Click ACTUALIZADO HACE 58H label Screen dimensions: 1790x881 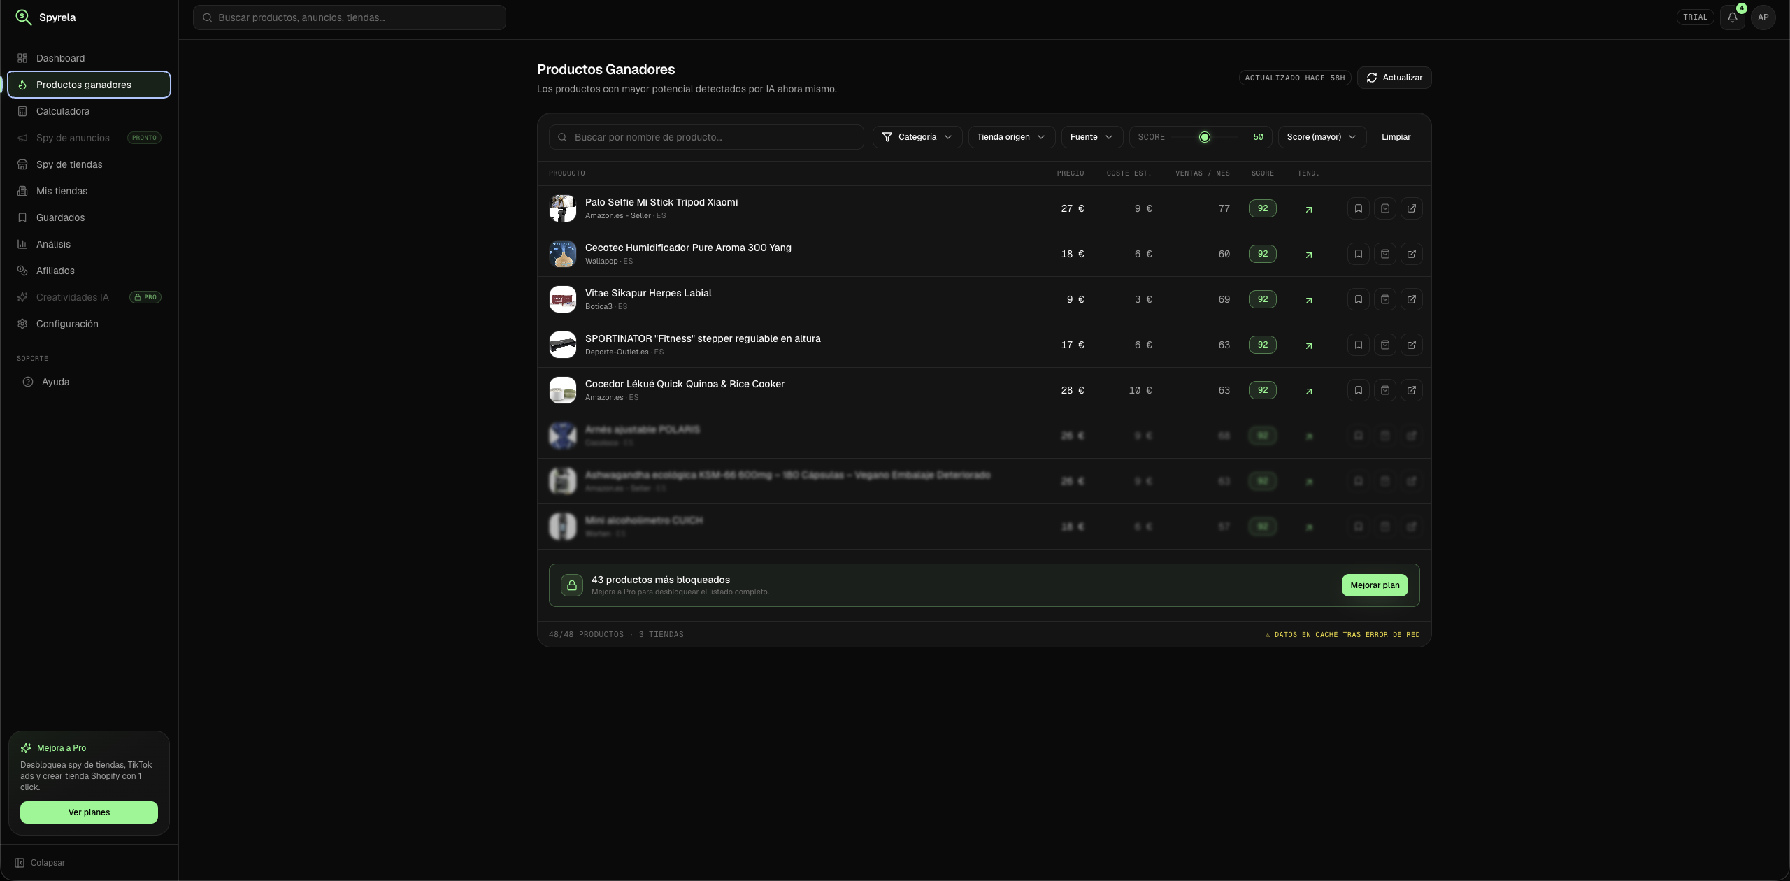(x=1294, y=78)
